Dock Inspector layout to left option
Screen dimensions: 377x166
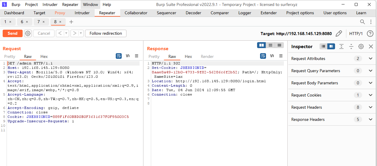pyautogui.click(x=323, y=46)
